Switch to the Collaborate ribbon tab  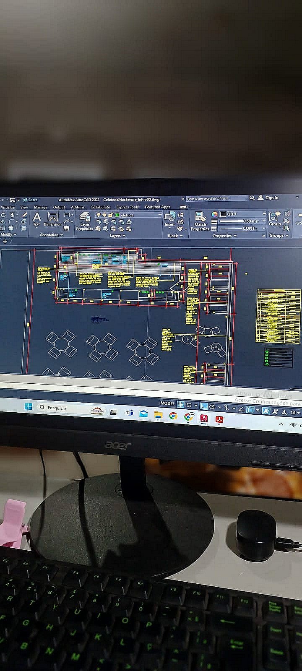click(x=100, y=207)
